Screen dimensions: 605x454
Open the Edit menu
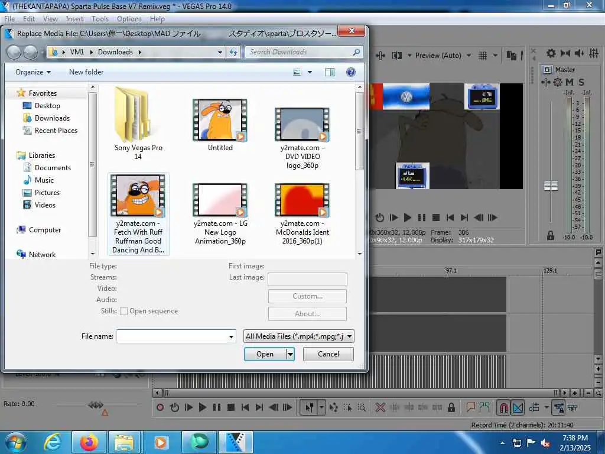point(29,19)
